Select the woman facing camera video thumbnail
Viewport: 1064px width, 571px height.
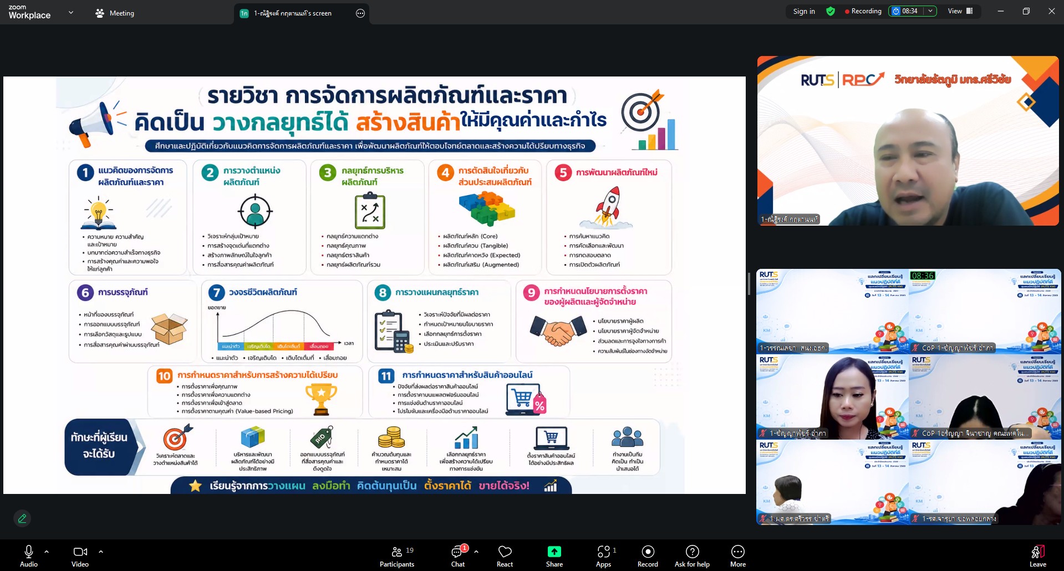[832, 397]
